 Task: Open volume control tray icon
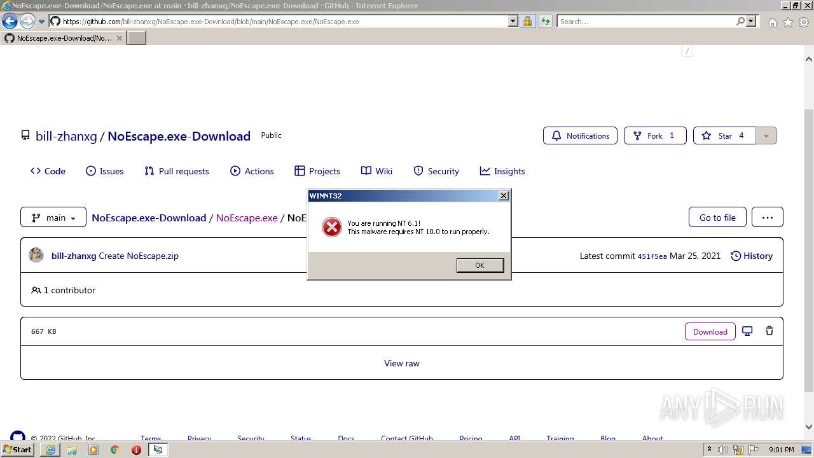tap(723, 450)
